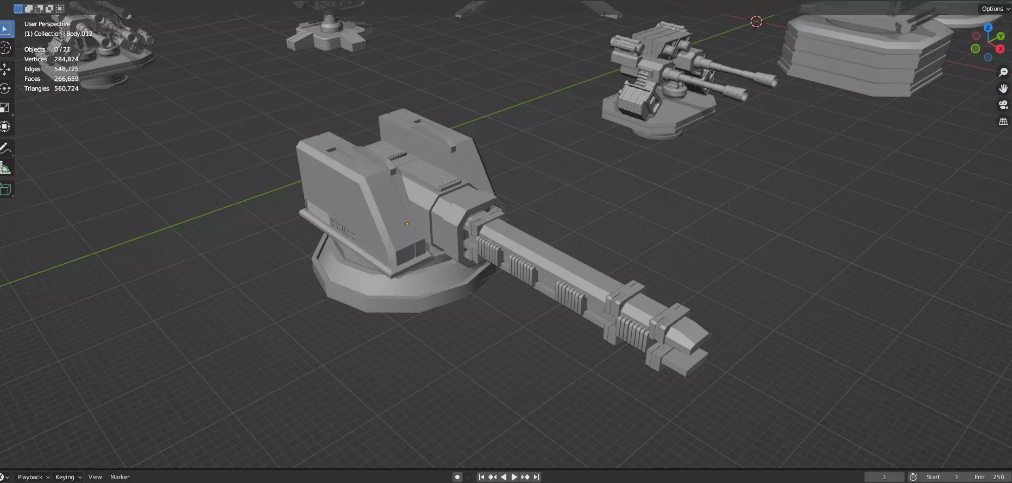This screenshot has height=483, width=1012.
Task: Switch perspective/orthographic grid view
Action: click(x=1003, y=122)
